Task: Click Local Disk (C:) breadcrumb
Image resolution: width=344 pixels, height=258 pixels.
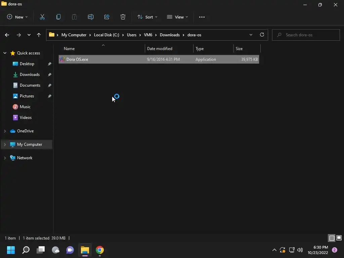Action: tap(106, 35)
